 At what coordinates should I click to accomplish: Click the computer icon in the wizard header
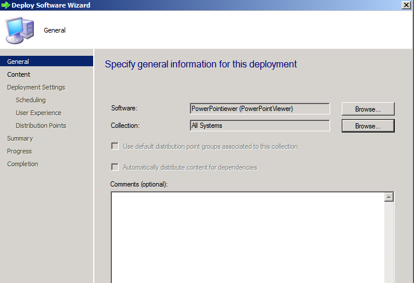(20, 30)
